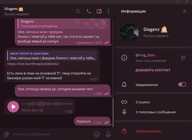The image size is (192, 140).
Task: Close the Информация panel
Action: tap(185, 11)
